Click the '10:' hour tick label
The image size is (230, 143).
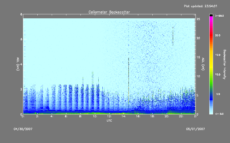95,116
